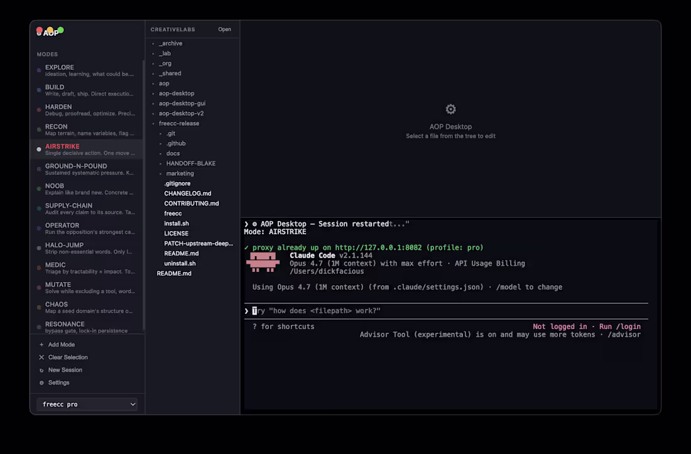Choose the HALO-JUMP mode
The image size is (691, 454).
coord(87,248)
